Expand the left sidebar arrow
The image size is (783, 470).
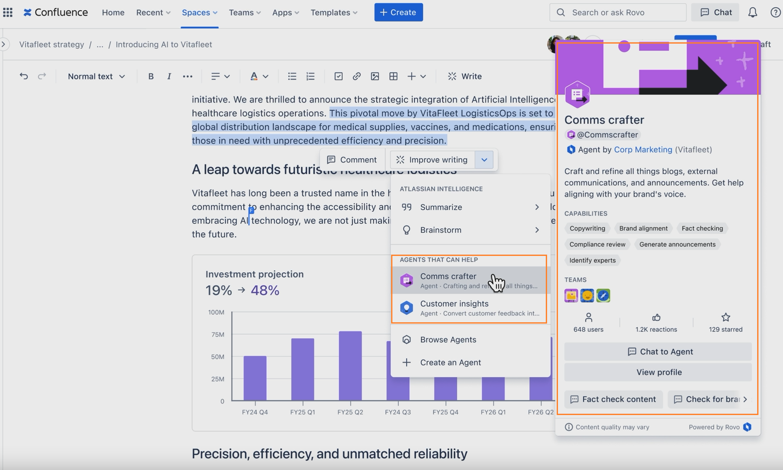pyautogui.click(x=4, y=44)
